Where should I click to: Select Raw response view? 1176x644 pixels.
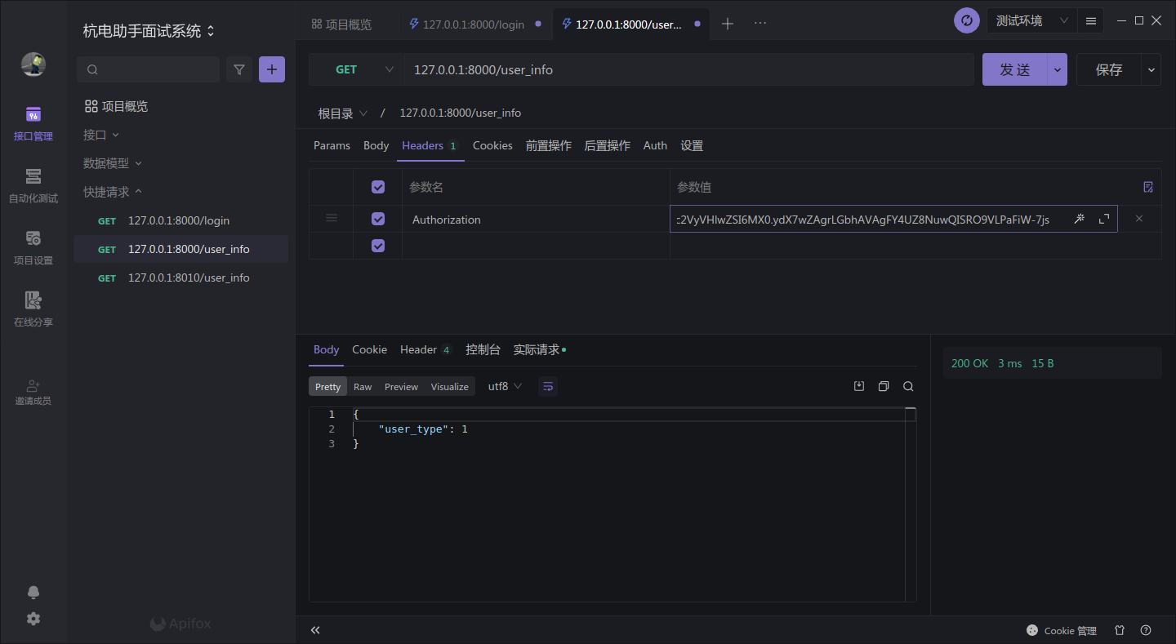pyautogui.click(x=363, y=386)
